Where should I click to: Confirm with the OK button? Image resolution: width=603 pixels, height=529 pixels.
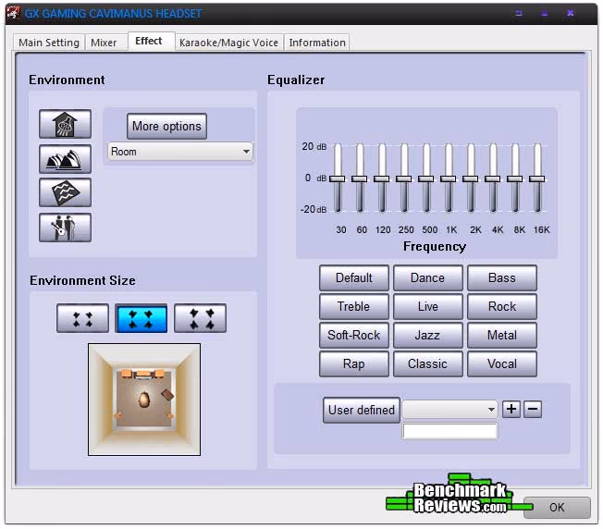(x=557, y=508)
